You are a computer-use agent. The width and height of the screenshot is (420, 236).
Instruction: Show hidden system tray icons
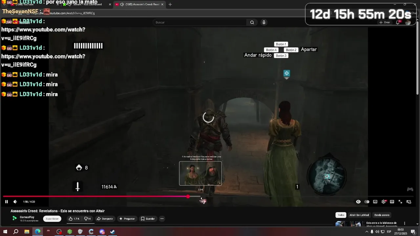pyautogui.click(x=367, y=232)
